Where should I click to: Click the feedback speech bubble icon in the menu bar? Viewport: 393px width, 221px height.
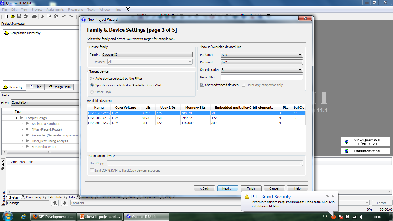click(128, 9)
